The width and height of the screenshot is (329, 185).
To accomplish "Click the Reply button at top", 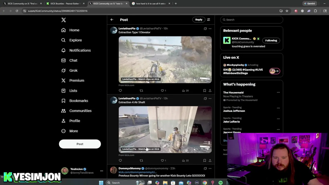I will tap(199, 20).
